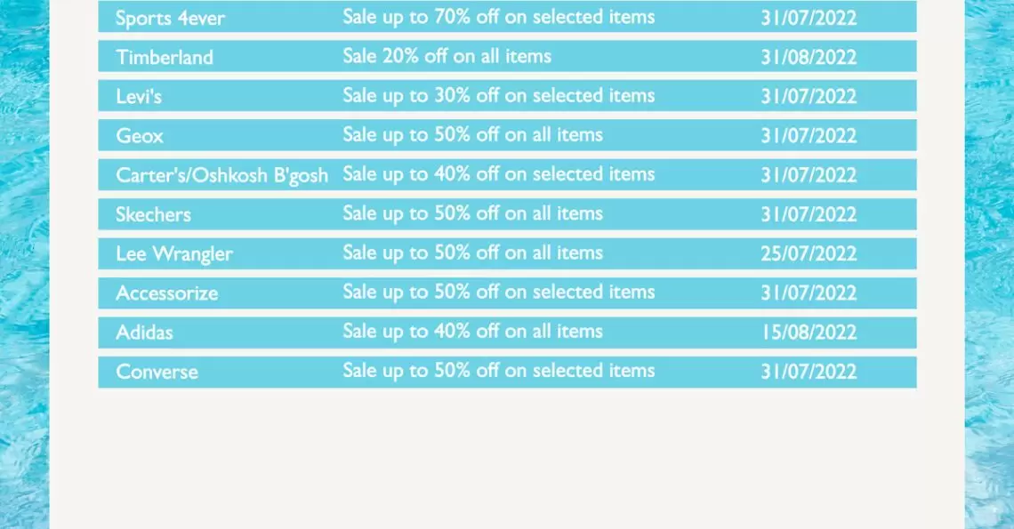Click the 70% off selected items offer
The height and width of the screenshot is (529, 1014).
coord(499,18)
